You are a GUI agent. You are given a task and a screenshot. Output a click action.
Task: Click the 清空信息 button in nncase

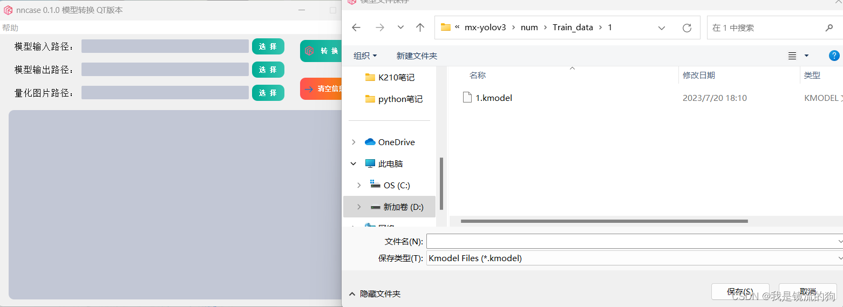coord(321,89)
